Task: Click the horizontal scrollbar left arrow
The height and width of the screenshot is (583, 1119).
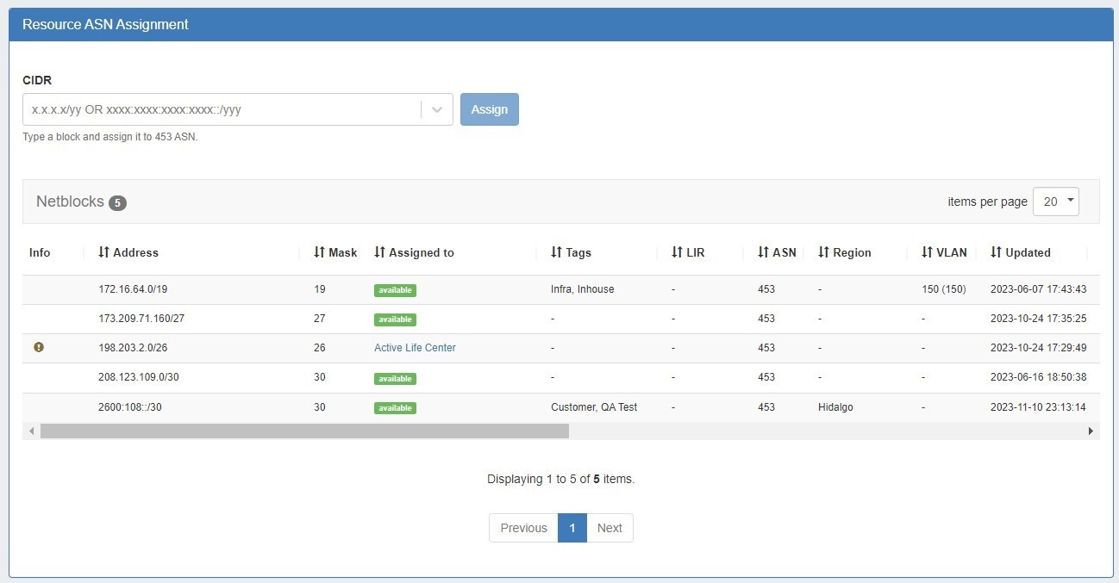Action: pos(32,431)
